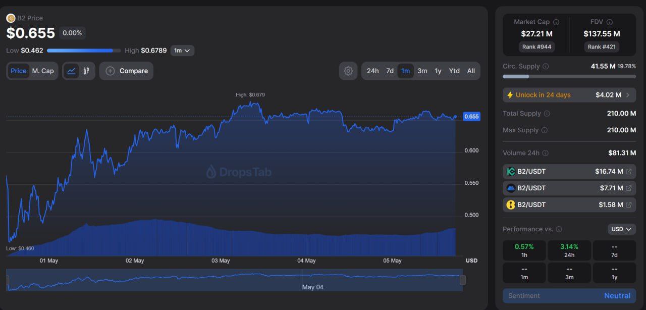Click the circulating supply progress bar
646x310 pixels.
(569, 77)
